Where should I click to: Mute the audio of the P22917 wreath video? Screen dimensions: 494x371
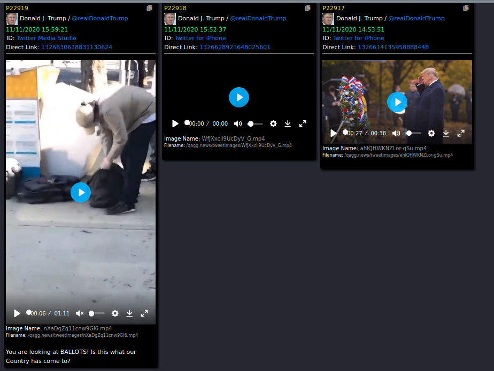coord(396,133)
